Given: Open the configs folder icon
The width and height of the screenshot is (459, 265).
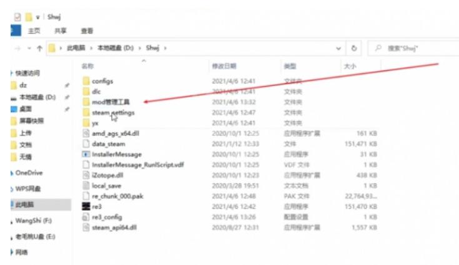Looking at the screenshot, I should coord(86,81).
